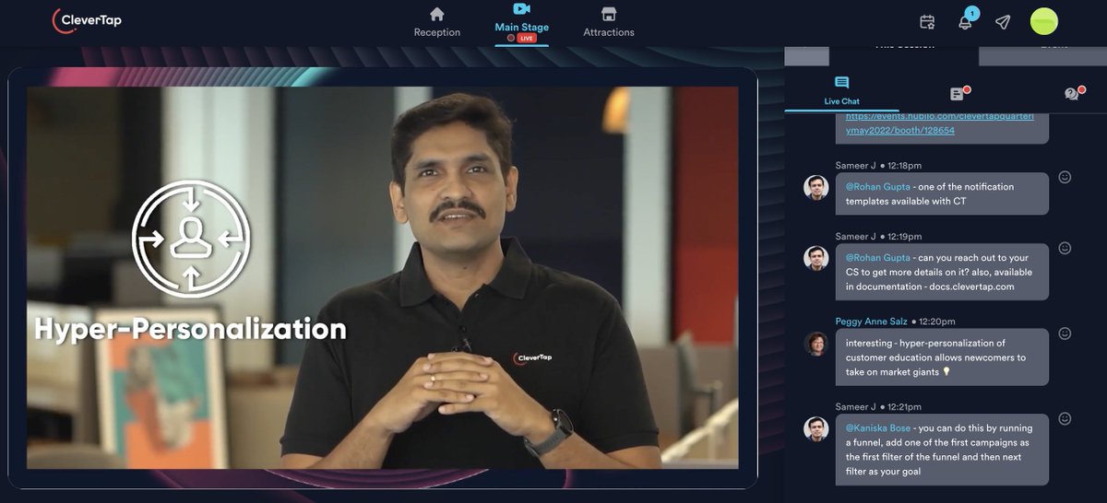Open the Attractions section

tap(609, 22)
